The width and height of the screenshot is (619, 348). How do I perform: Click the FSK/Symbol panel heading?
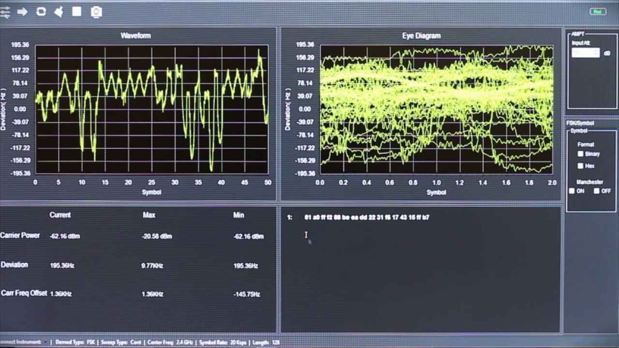(580, 123)
